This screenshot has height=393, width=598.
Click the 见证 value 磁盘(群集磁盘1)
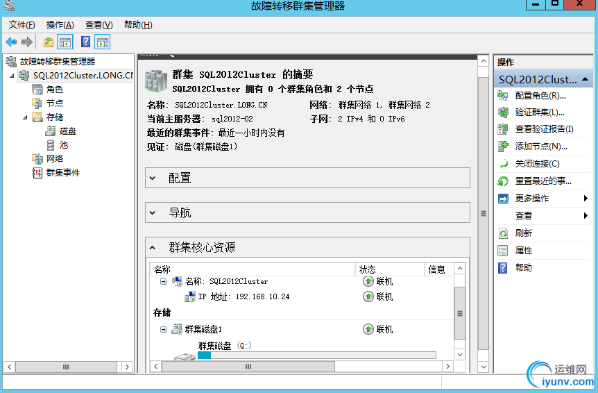tap(206, 147)
